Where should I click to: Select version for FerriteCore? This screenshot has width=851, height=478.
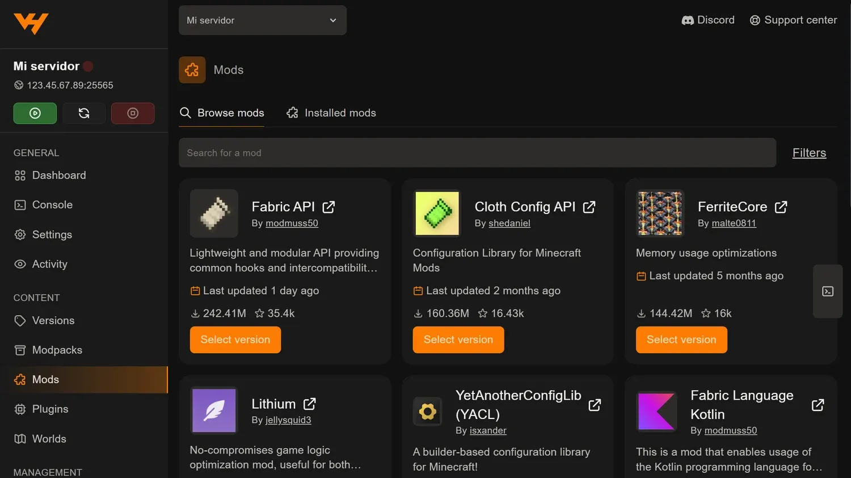[x=681, y=339]
